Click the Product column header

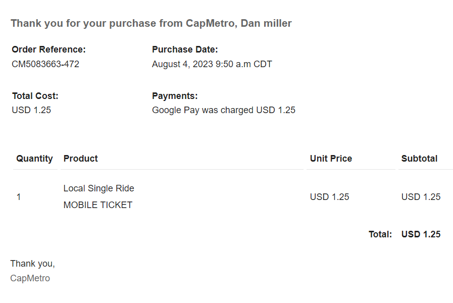[x=81, y=159]
